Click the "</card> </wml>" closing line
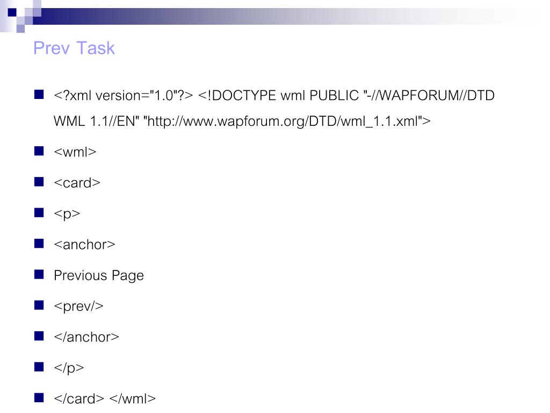Viewport: 550px width, 413px height. tap(105, 398)
